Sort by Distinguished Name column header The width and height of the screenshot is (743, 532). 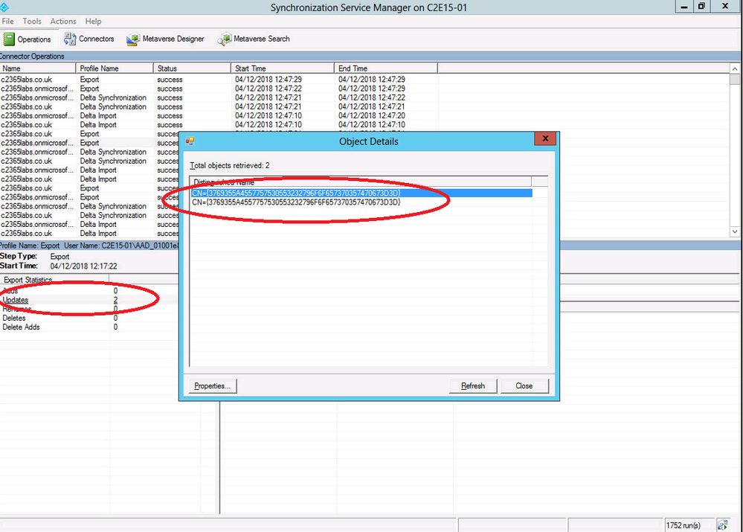(361, 182)
